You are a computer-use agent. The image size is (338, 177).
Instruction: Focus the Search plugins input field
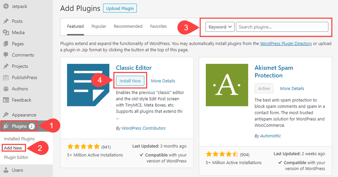[282, 27]
